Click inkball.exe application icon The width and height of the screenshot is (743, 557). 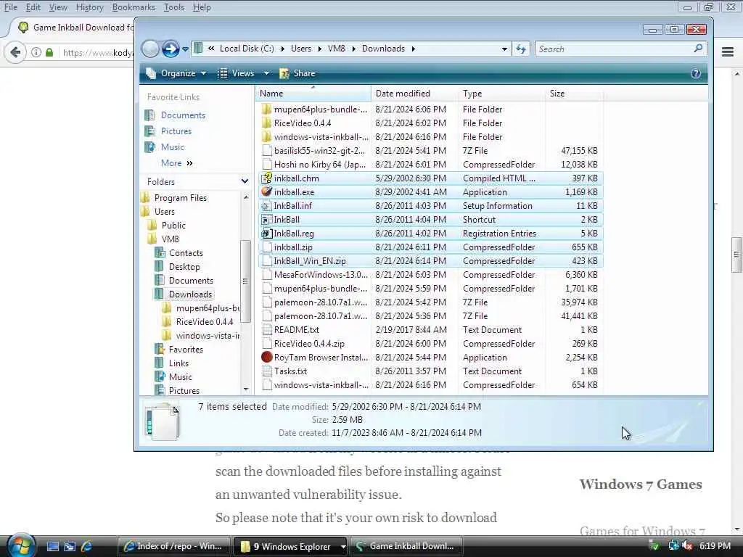tap(267, 191)
